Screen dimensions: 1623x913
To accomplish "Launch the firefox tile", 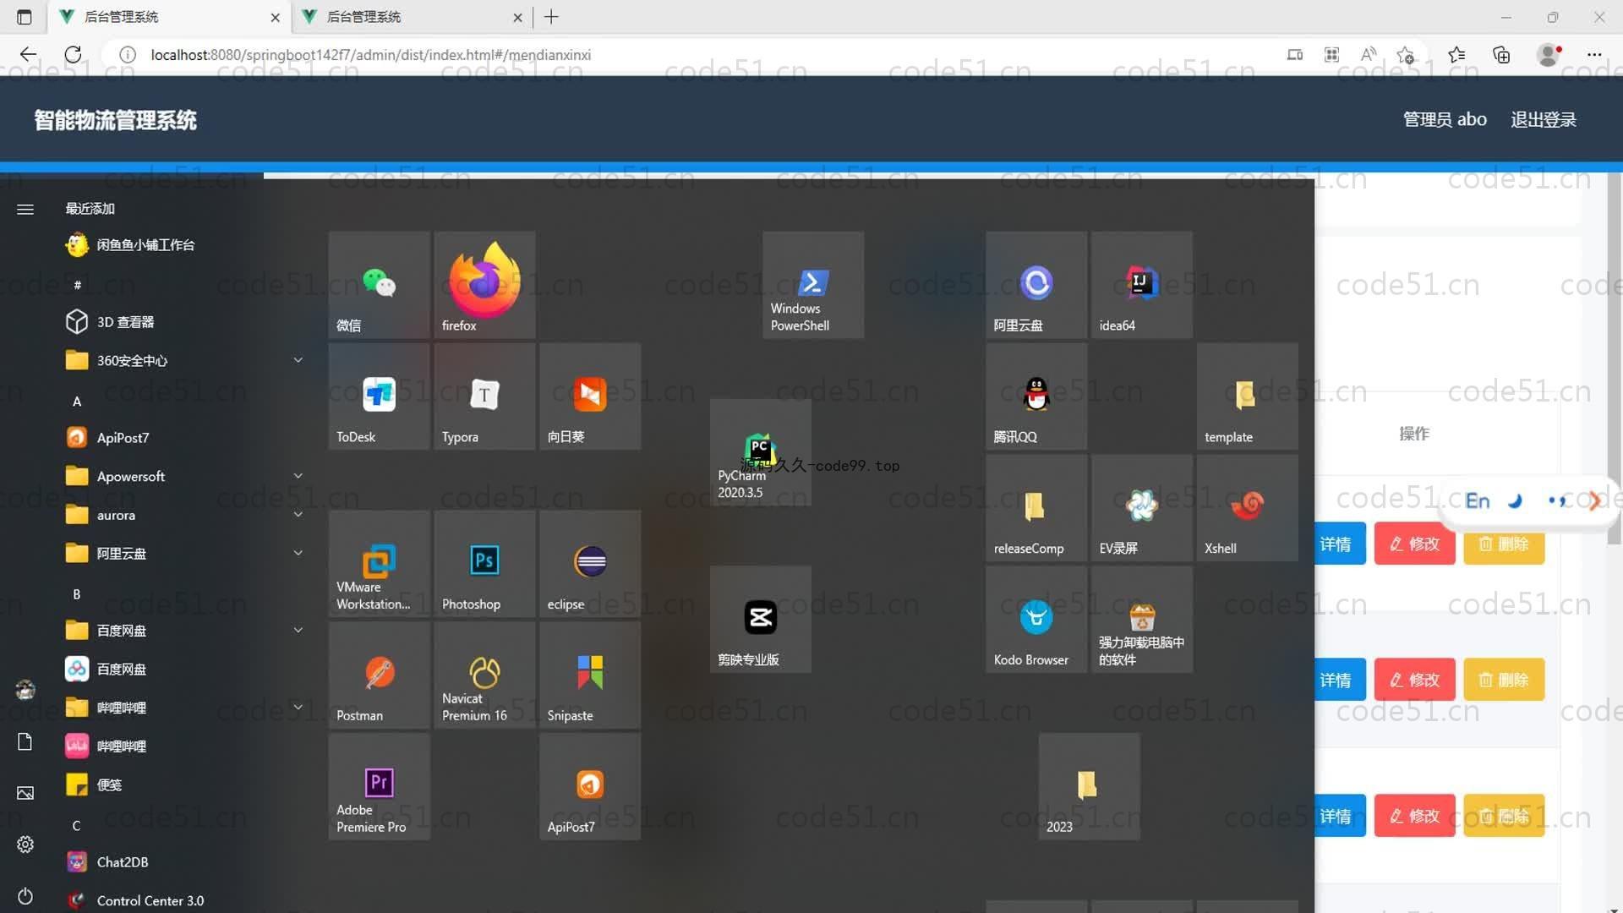I will [x=484, y=285].
